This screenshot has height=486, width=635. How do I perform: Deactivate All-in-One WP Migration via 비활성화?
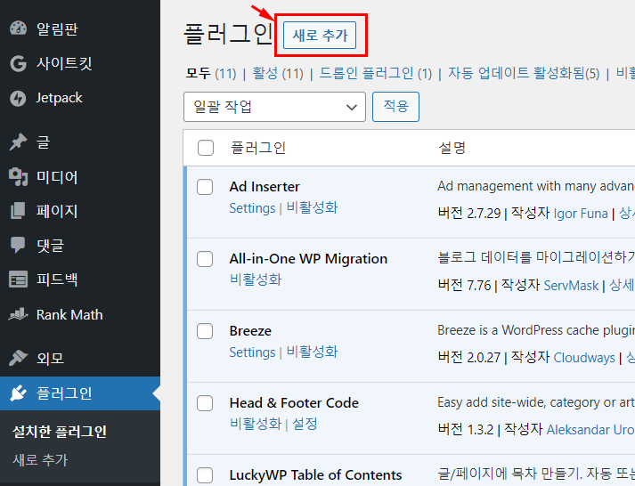[256, 279]
